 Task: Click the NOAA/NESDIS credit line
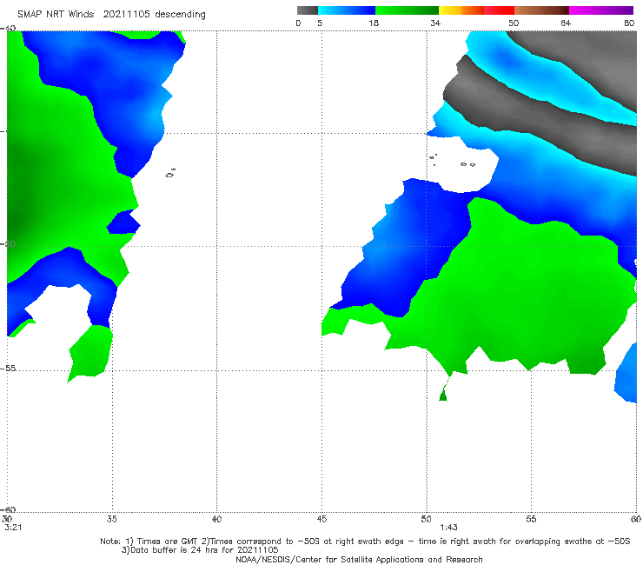(359, 559)
